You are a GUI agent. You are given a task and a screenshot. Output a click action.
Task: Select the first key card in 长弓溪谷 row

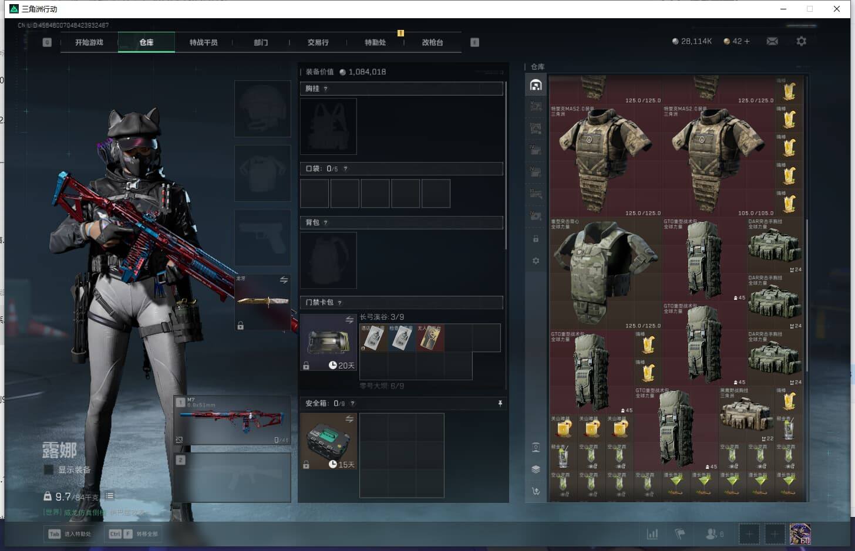pyautogui.click(x=373, y=338)
